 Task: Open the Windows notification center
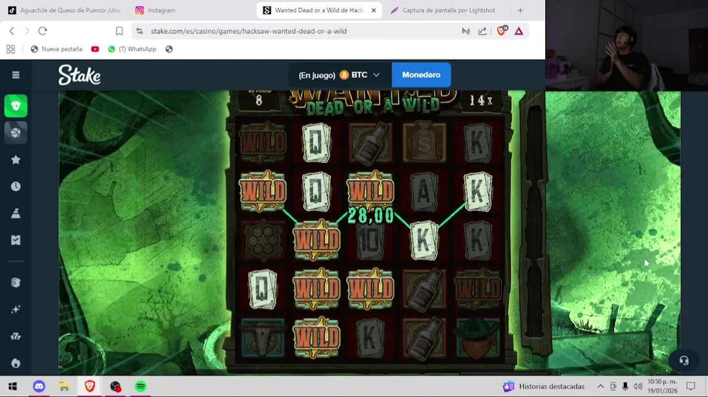pos(690,387)
